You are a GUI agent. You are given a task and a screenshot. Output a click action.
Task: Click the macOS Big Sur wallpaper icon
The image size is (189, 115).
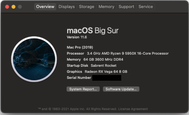point(34,59)
